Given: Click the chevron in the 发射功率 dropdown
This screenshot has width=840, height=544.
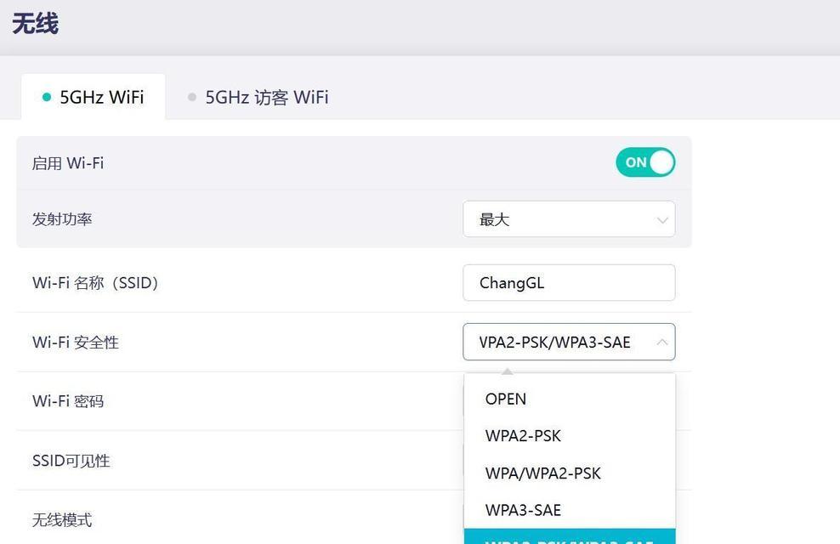Looking at the screenshot, I should (662, 220).
